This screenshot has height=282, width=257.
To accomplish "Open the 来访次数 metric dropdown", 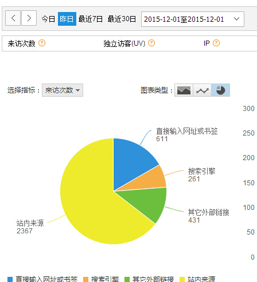I will [63, 90].
